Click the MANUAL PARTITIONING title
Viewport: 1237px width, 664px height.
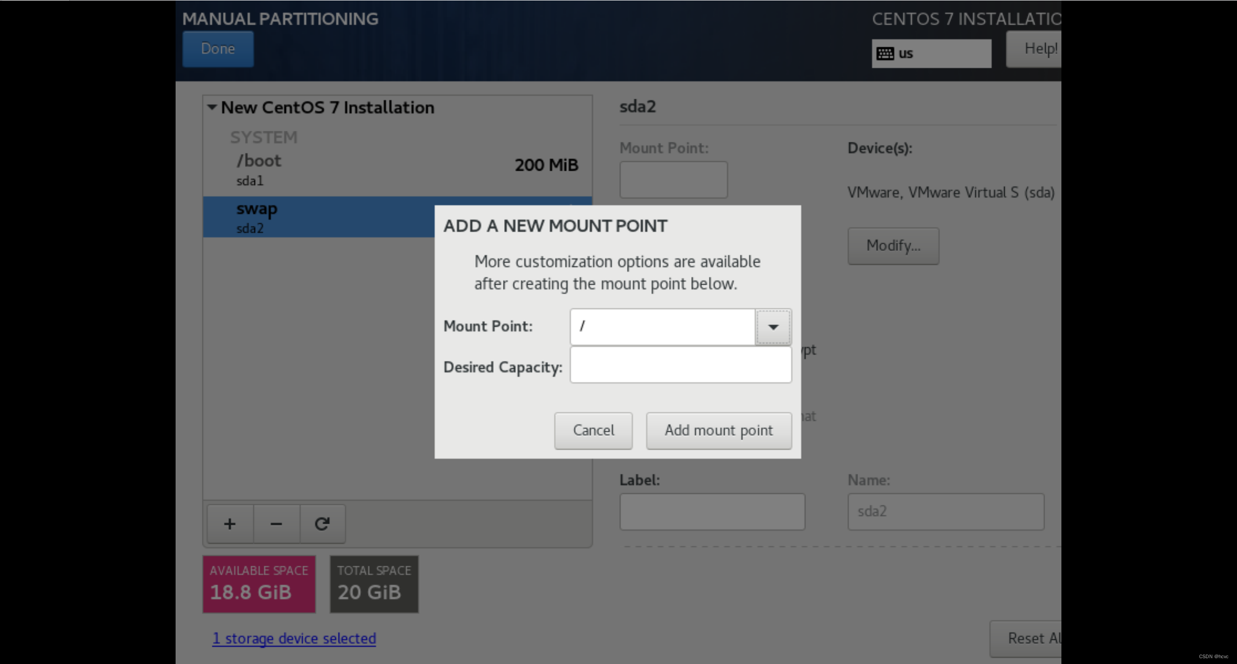(280, 19)
